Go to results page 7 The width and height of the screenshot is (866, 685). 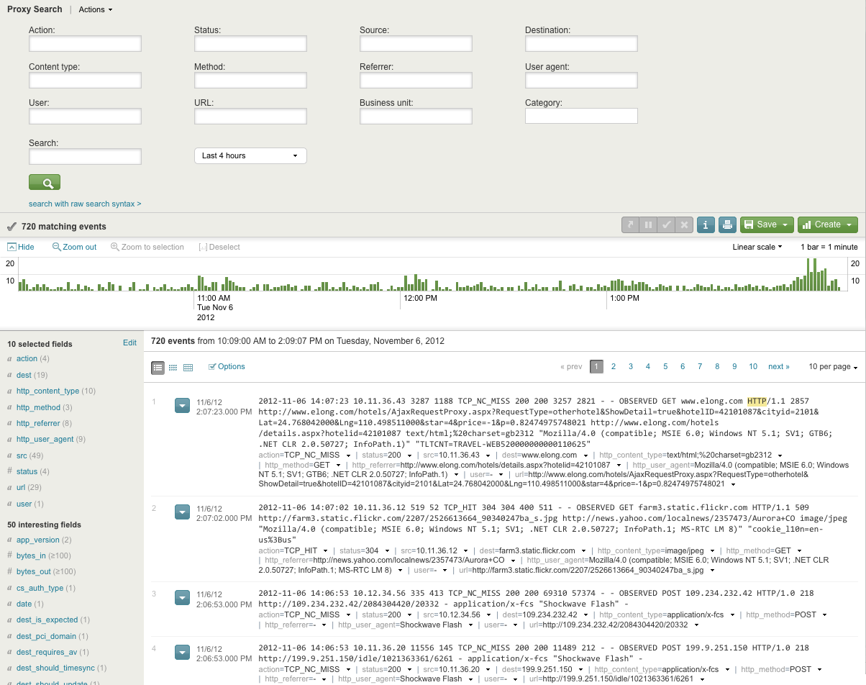click(x=700, y=367)
